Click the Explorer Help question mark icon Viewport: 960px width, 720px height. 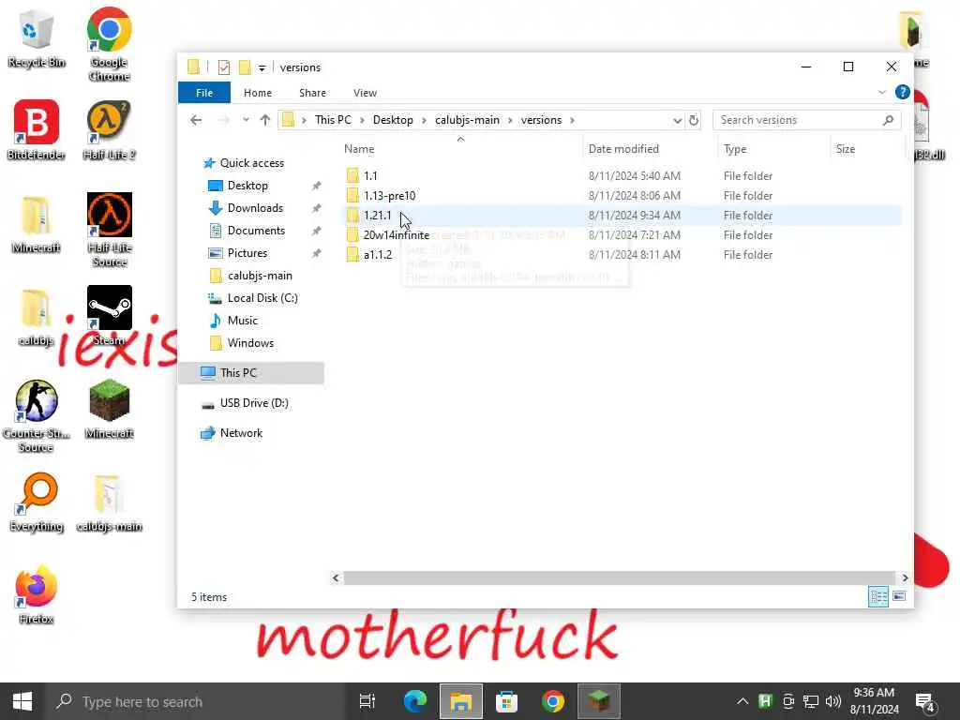(x=903, y=93)
